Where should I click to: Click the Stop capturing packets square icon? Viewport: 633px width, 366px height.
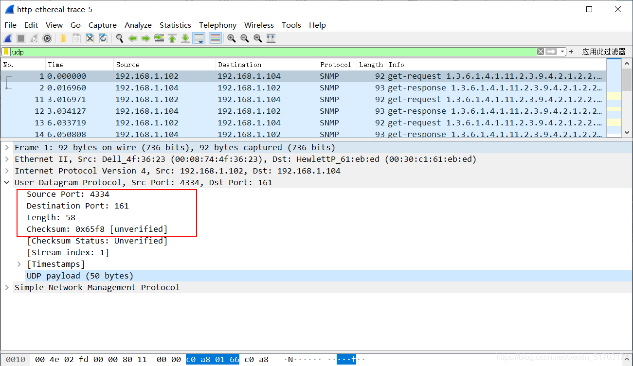click(21, 38)
